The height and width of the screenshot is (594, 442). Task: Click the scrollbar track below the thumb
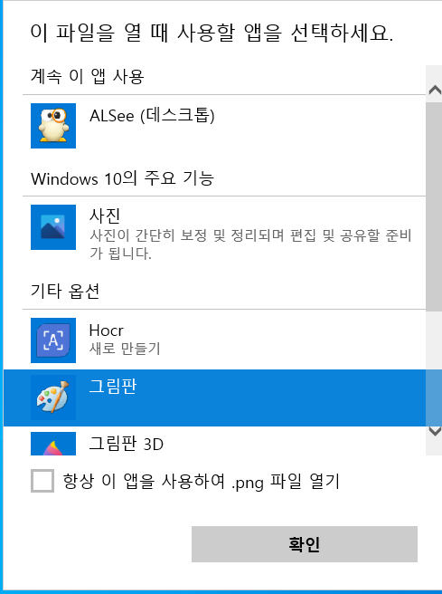point(434,366)
